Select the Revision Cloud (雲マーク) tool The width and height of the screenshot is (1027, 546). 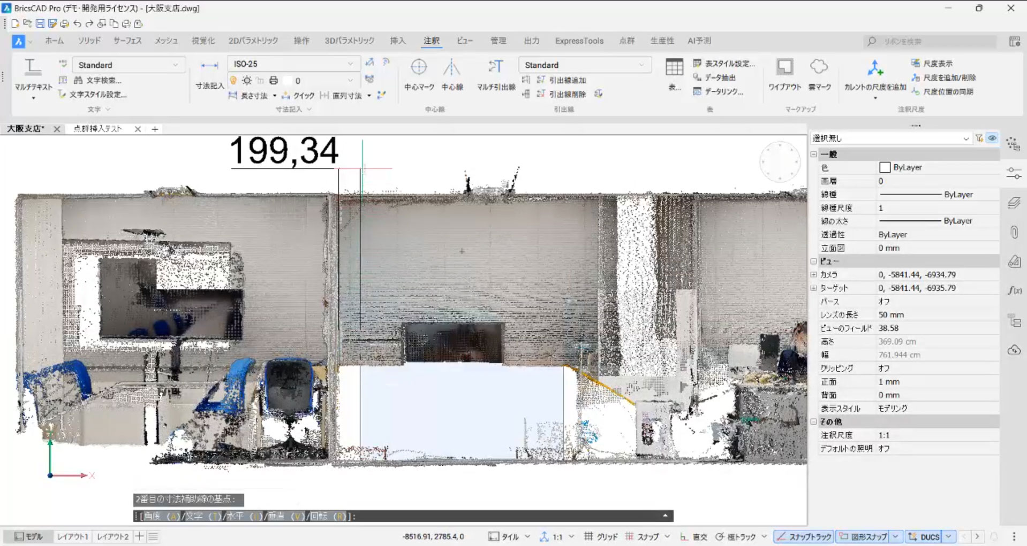tap(819, 67)
